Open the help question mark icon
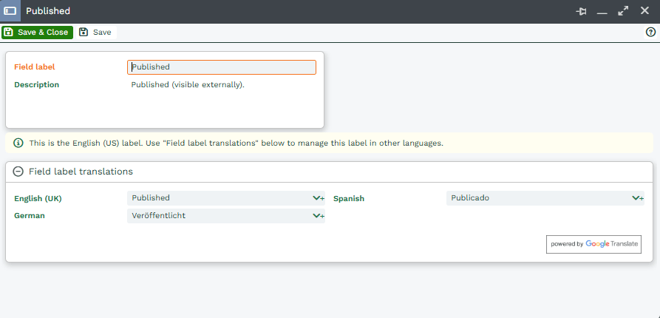 pos(651,33)
